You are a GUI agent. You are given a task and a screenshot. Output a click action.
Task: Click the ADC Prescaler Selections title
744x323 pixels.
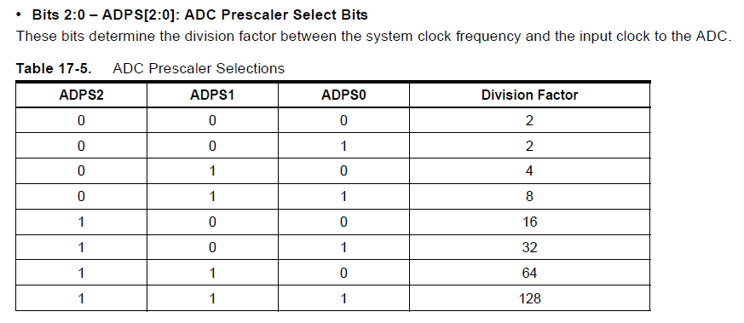[x=199, y=69]
